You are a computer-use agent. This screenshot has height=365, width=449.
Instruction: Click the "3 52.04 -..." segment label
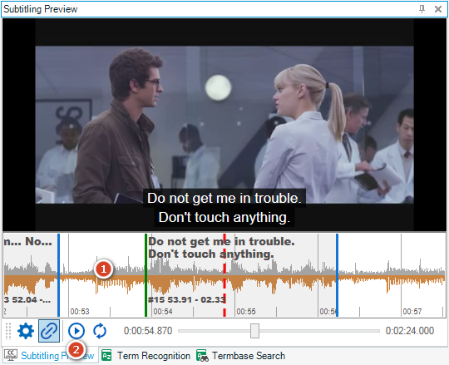27,299
